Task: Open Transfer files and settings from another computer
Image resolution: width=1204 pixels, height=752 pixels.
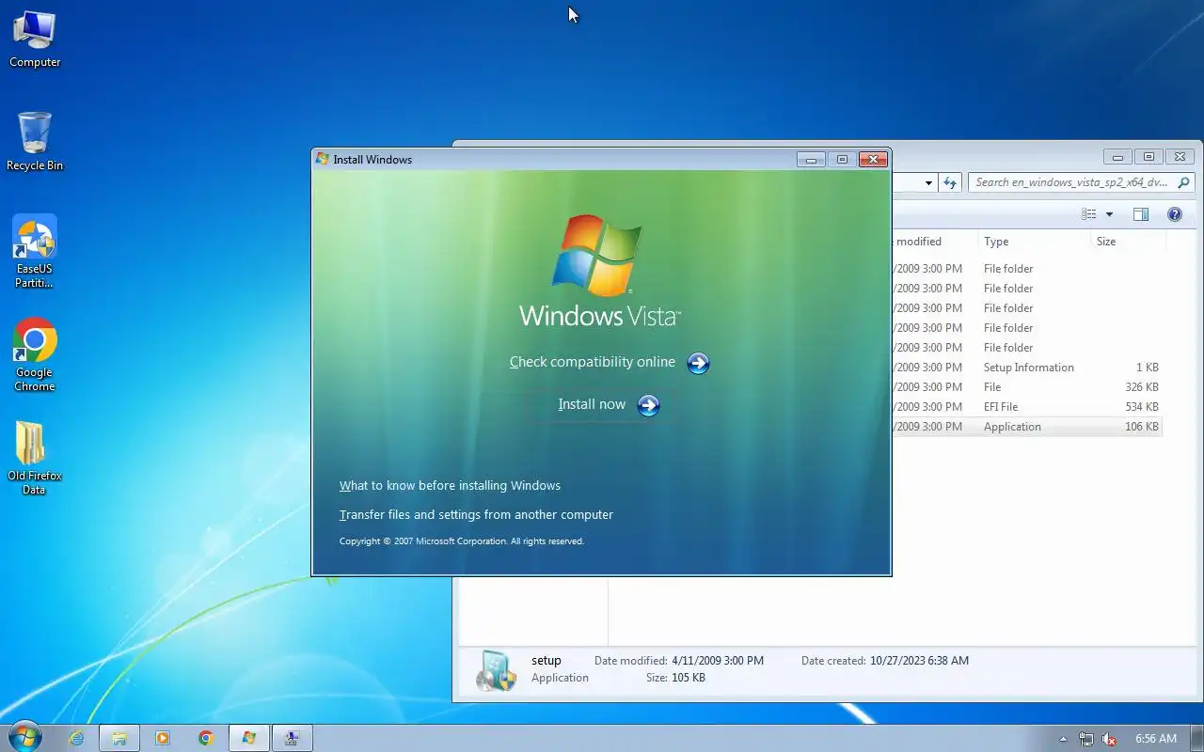Action: coord(476,515)
